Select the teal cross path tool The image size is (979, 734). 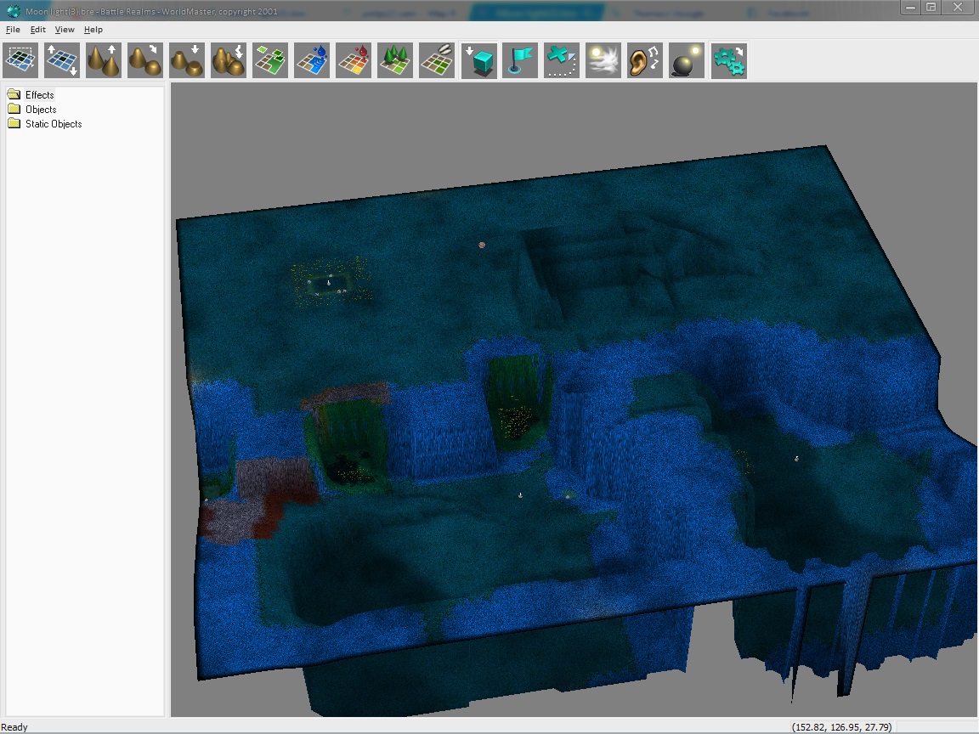click(x=562, y=60)
